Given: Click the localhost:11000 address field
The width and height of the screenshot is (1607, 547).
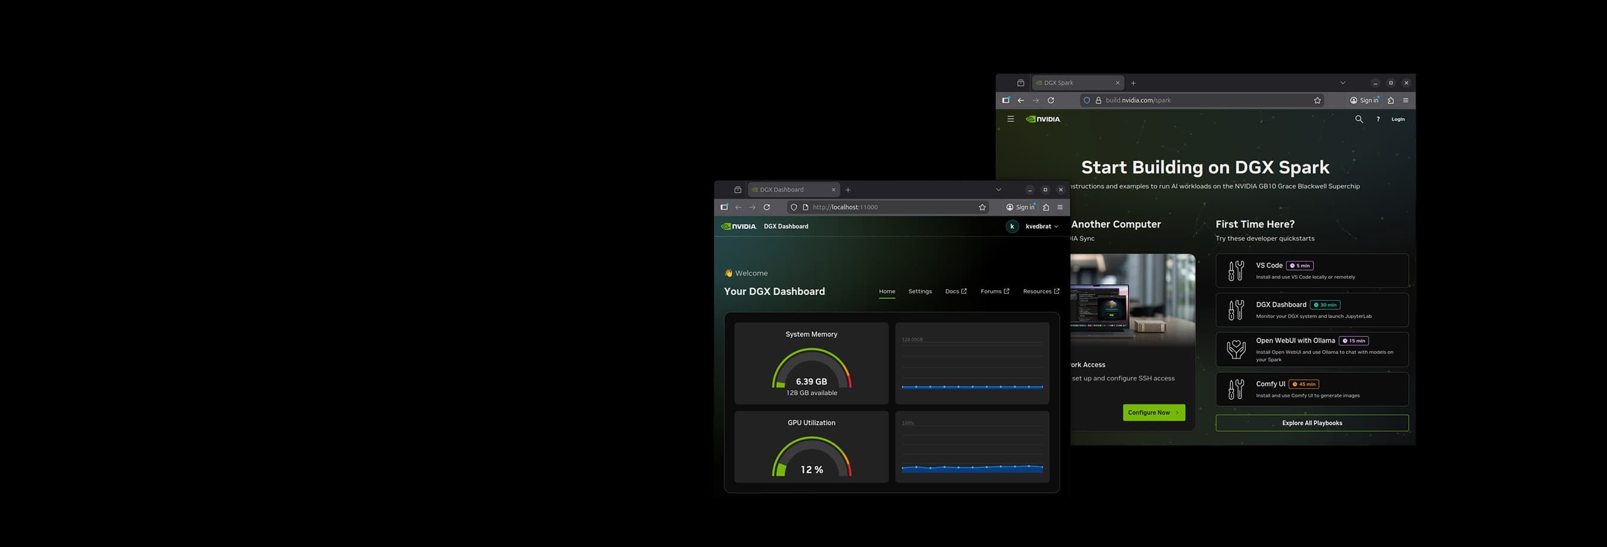Looking at the screenshot, I should (887, 208).
